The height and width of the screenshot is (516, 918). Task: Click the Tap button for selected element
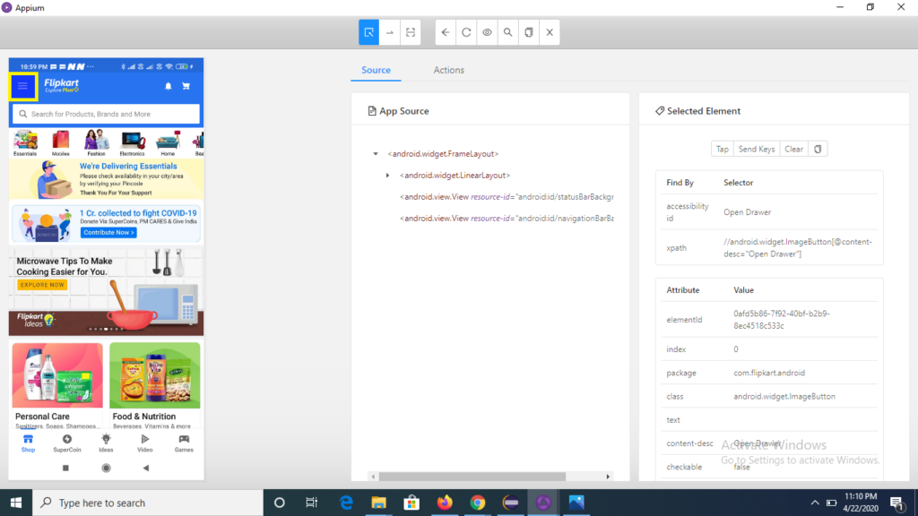point(723,150)
